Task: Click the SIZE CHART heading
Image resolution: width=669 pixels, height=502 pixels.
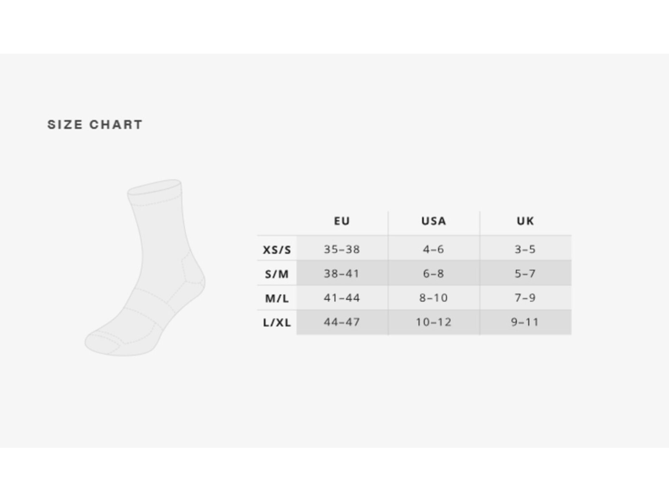Action: point(95,125)
